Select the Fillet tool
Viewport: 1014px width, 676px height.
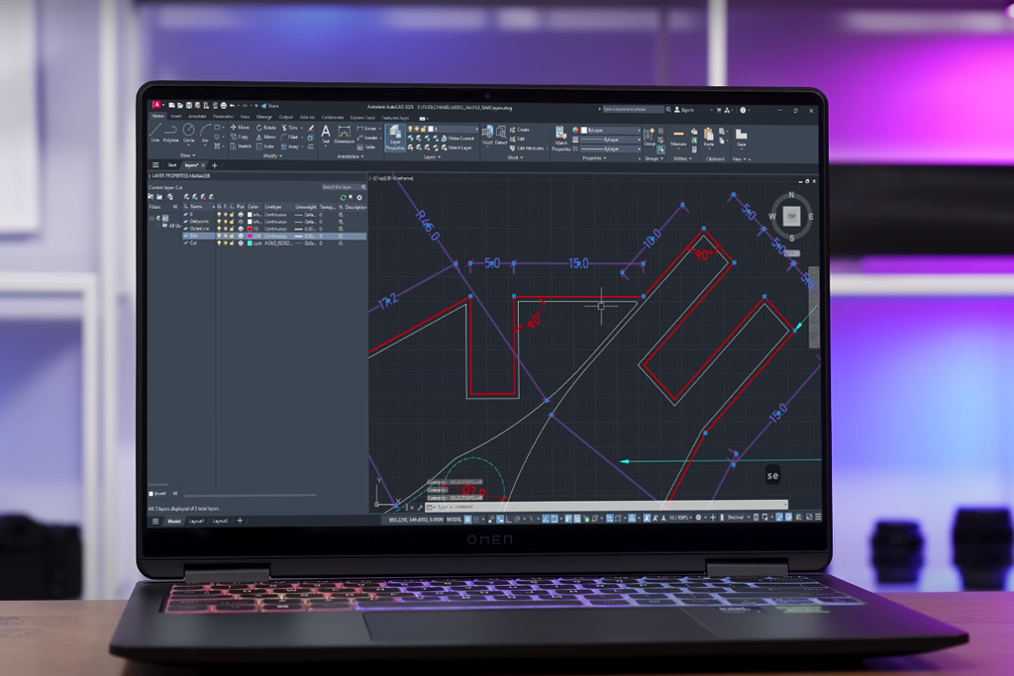point(290,137)
